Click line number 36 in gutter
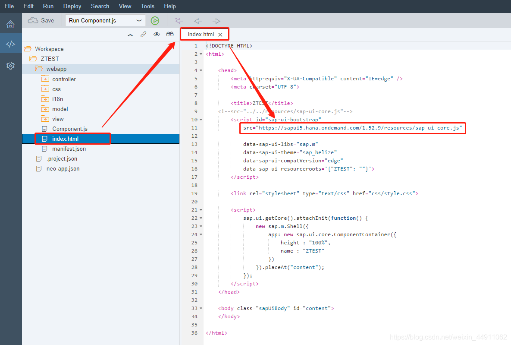This screenshot has width=511, height=345. 194,333
